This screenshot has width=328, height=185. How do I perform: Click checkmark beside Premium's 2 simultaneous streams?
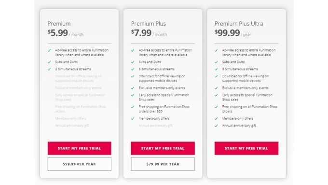49,69
